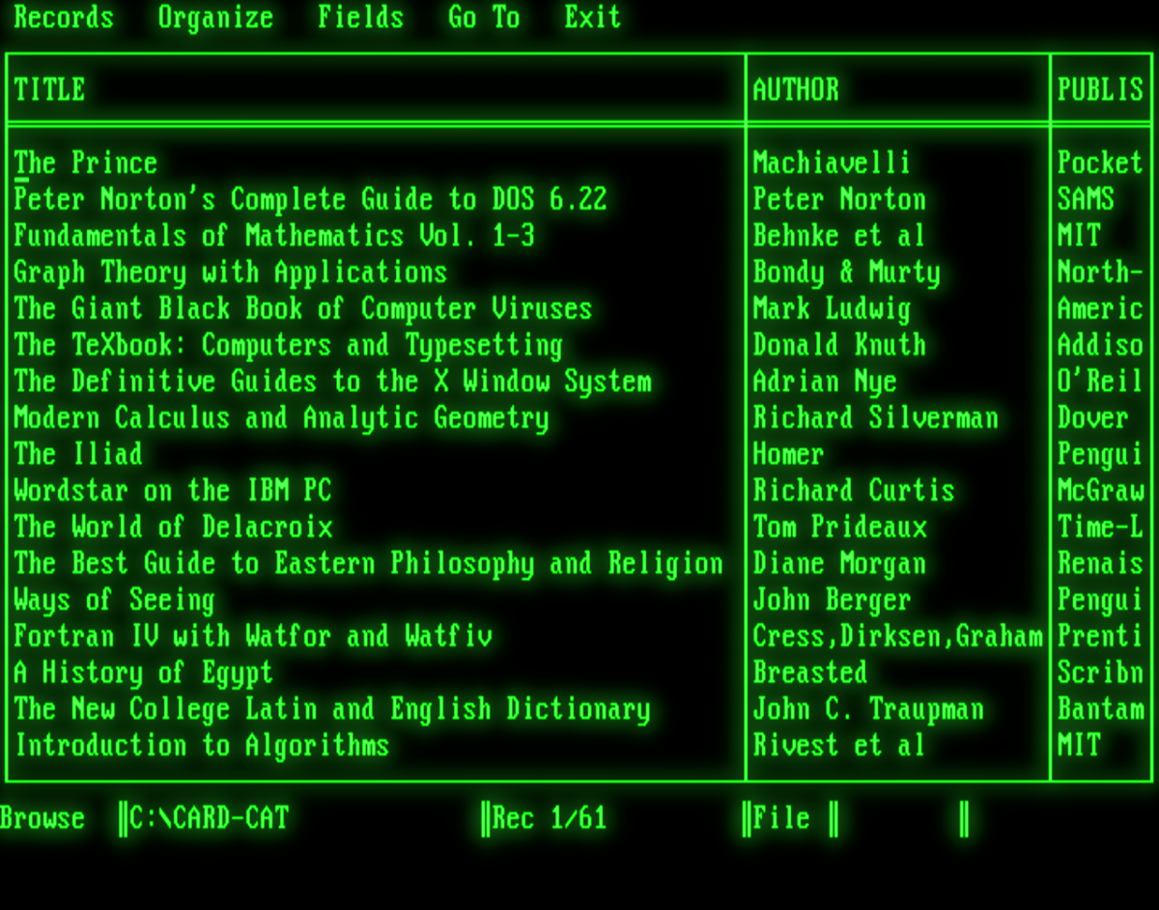
Task: Select 'Fundamentals of Mathematics Vol. 1-3' row
Action: click(274, 236)
